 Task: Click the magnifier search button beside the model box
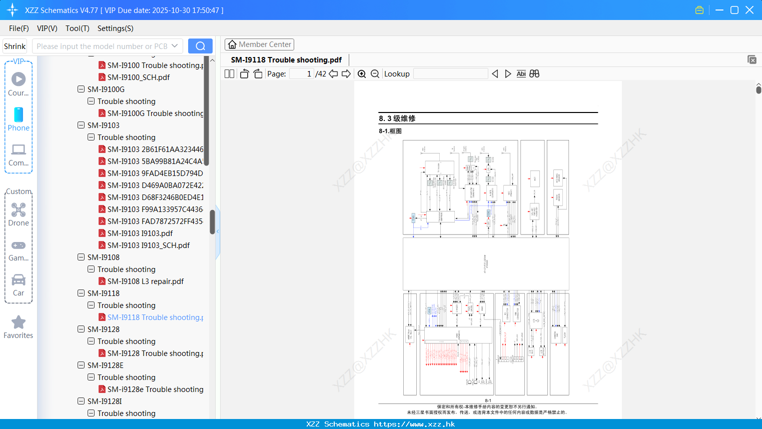(200, 46)
